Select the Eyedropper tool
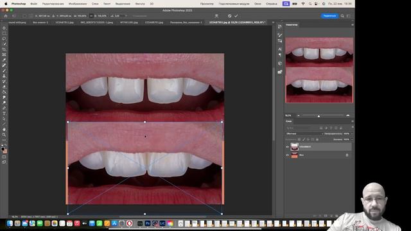 (x=4, y=60)
